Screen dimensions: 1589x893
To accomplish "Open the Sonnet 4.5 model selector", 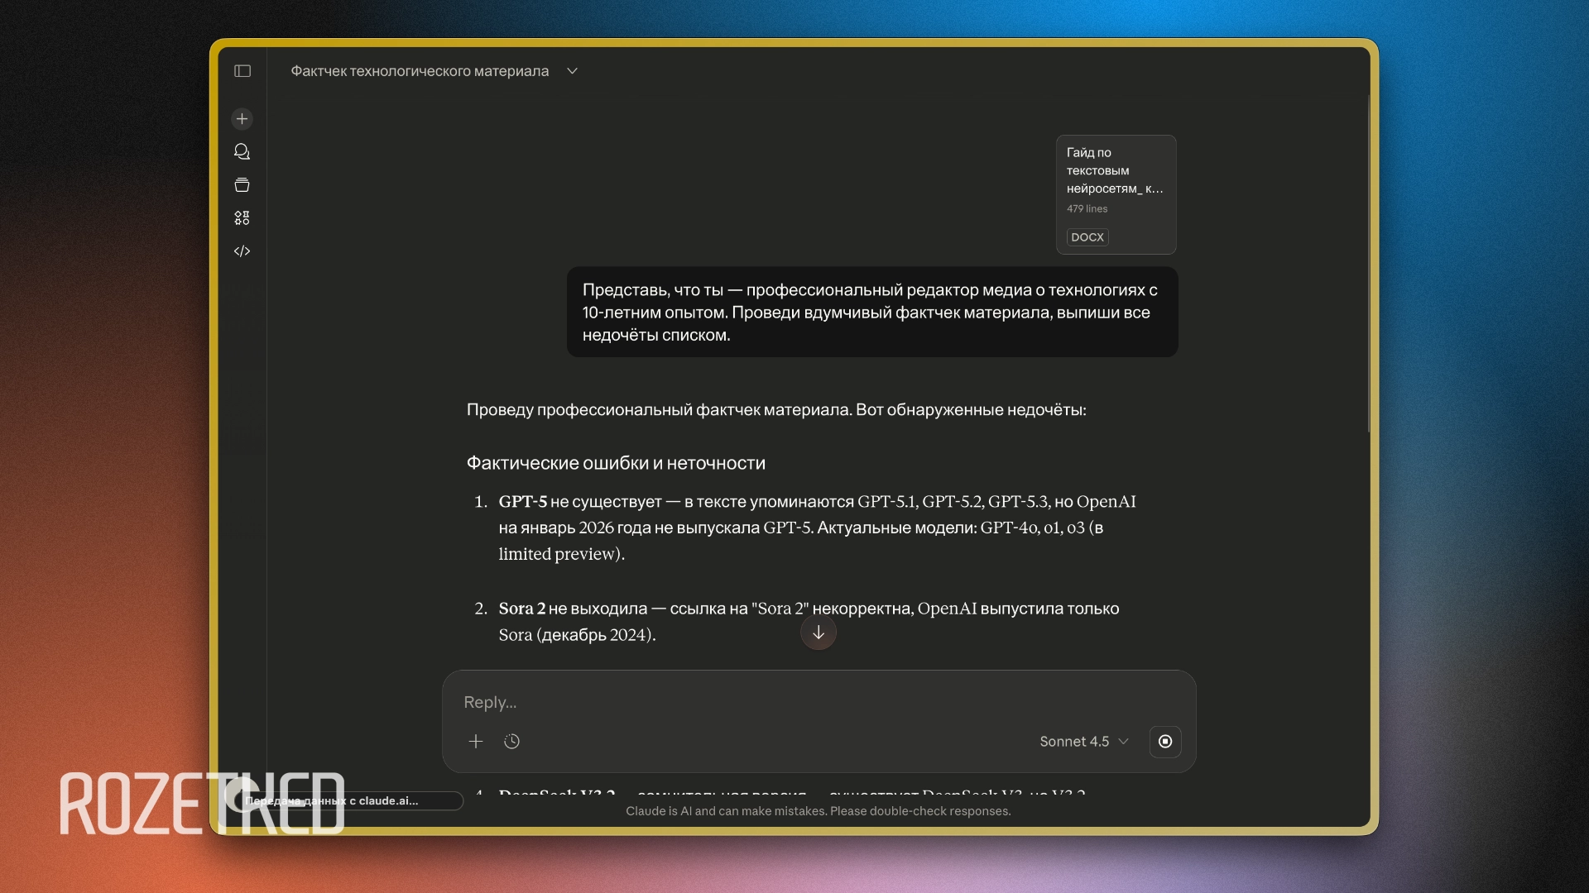I will (1083, 742).
